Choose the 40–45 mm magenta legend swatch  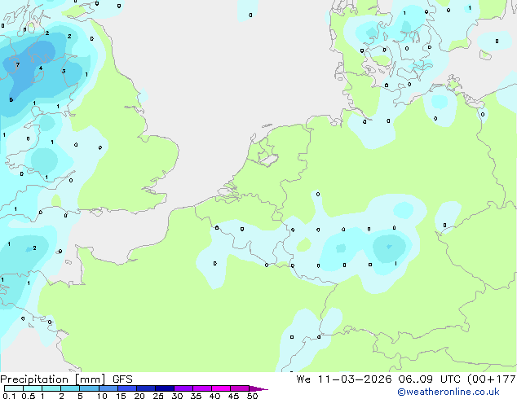click(221, 388)
